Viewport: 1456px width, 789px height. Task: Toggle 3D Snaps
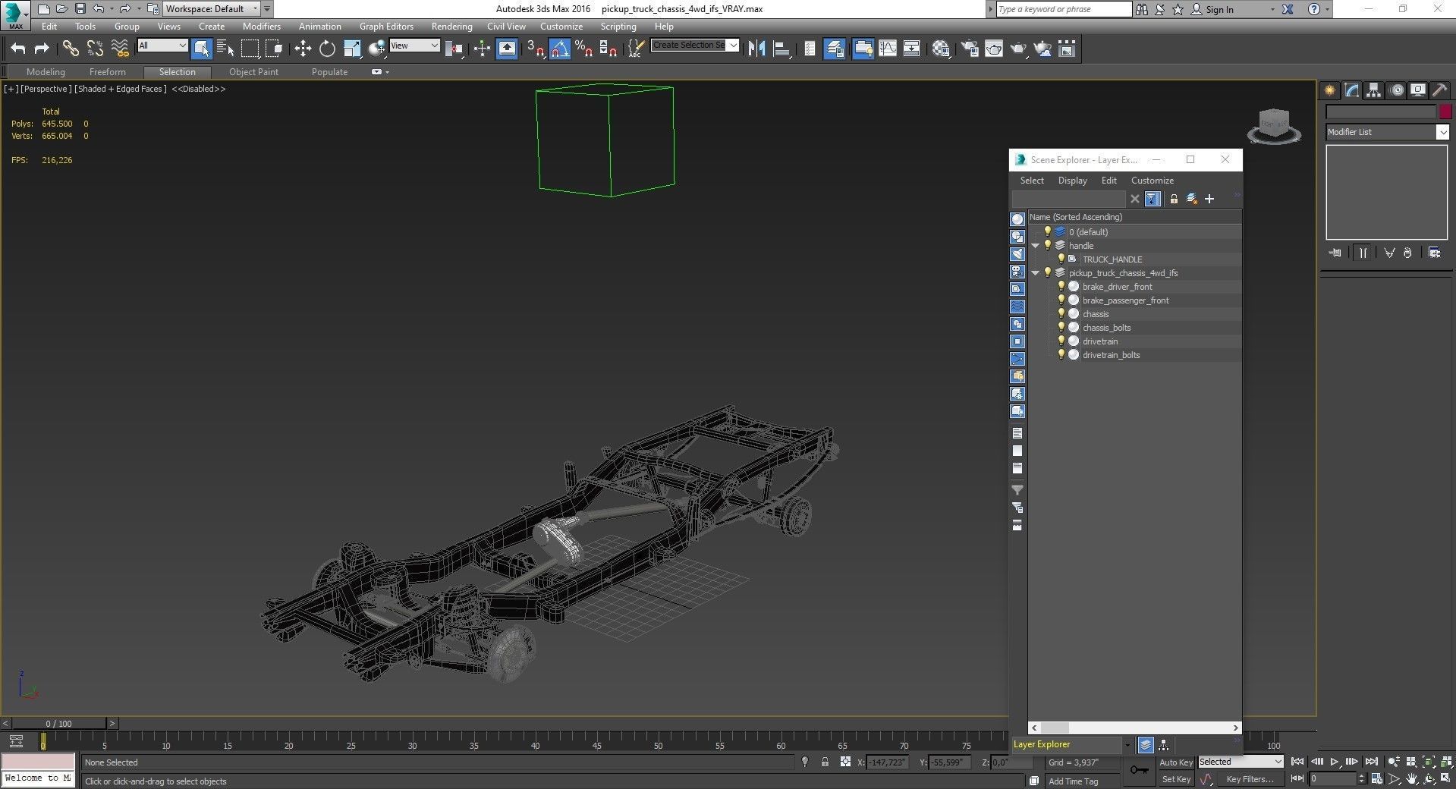pos(536,49)
